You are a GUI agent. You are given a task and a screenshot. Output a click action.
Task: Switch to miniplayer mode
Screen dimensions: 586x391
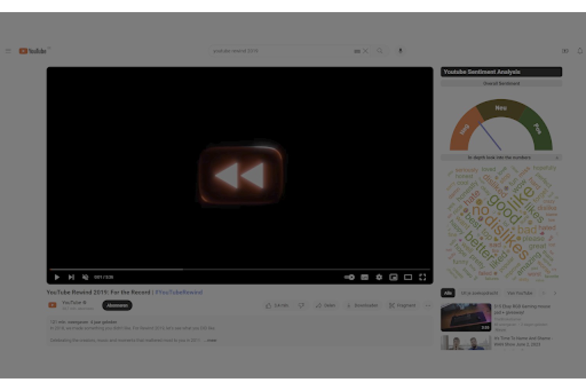point(393,277)
